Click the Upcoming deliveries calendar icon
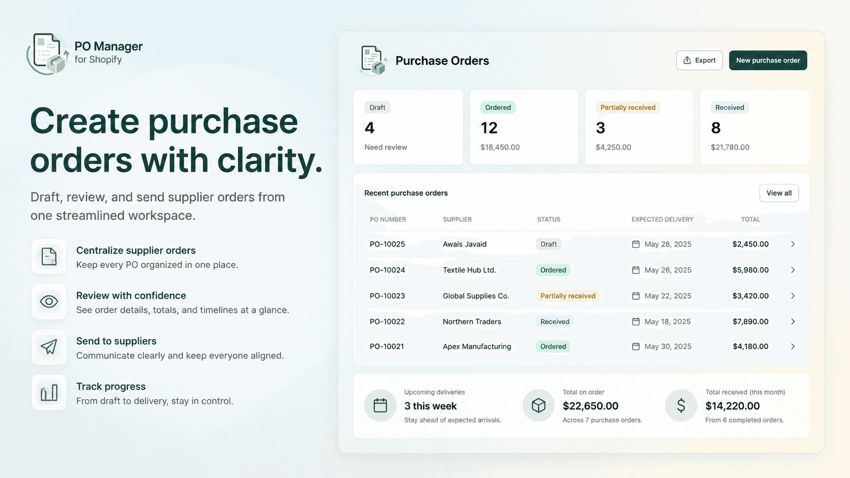 coord(380,406)
